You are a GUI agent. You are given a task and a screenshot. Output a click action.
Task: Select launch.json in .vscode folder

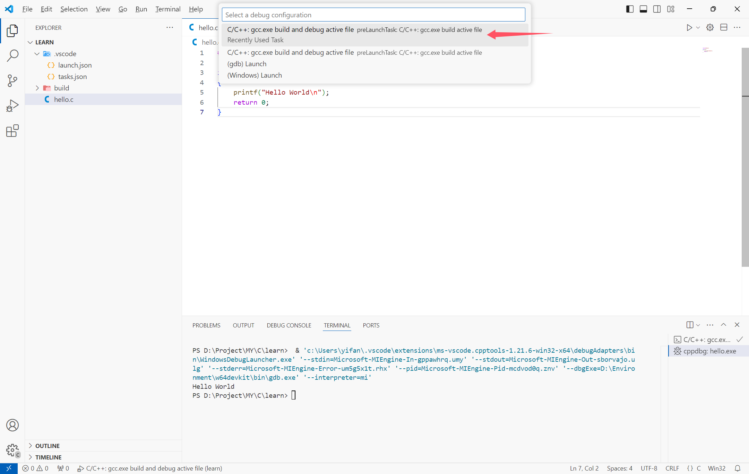[x=75, y=64]
